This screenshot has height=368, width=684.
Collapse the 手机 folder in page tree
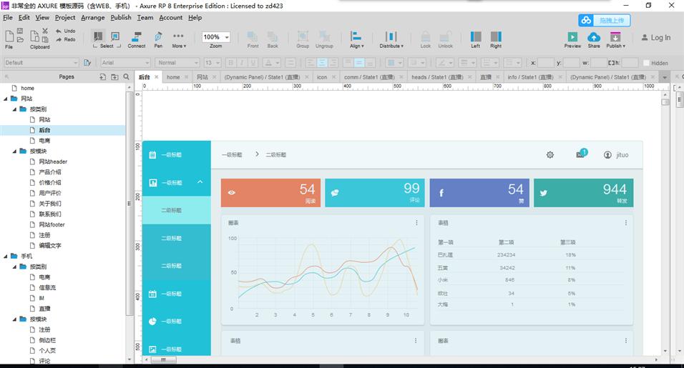click(6, 256)
